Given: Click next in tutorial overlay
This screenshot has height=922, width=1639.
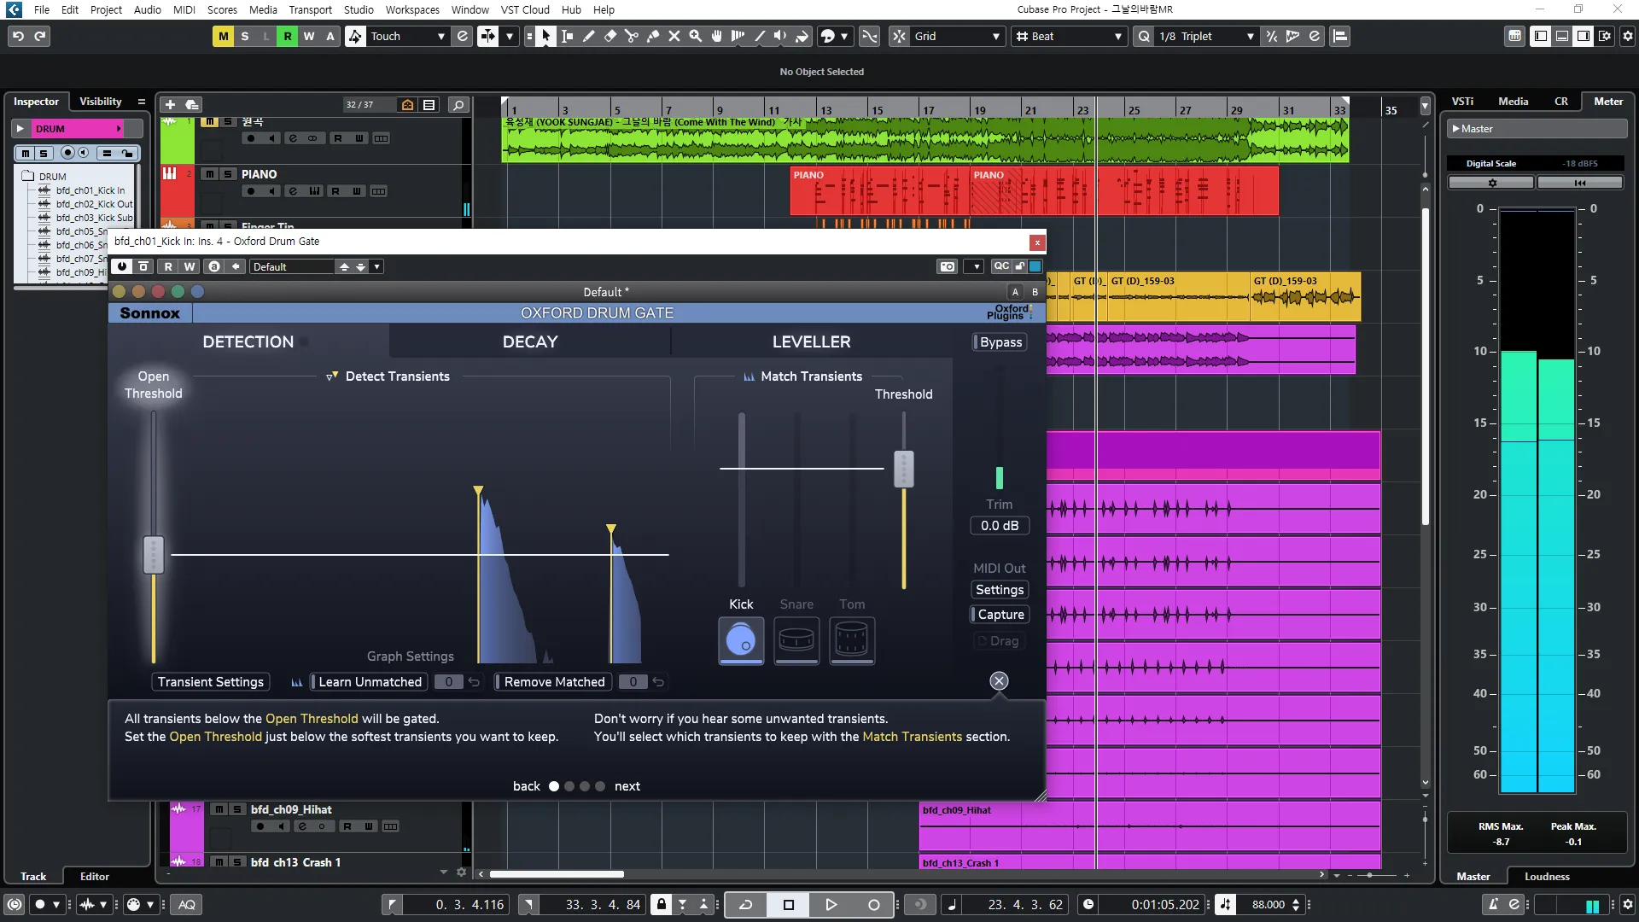Looking at the screenshot, I should click(627, 785).
